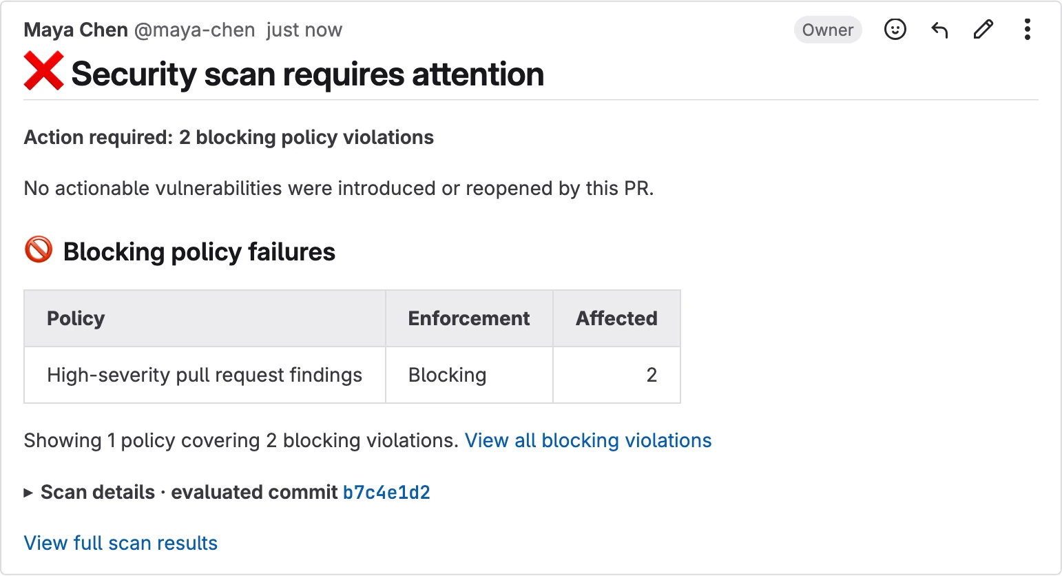
Task: Click 'Action required: 2 blocking policy violations' text
Action: click(229, 137)
